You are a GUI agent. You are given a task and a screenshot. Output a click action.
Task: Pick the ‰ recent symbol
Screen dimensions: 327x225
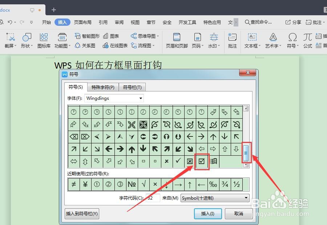click(x=213, y=184)
